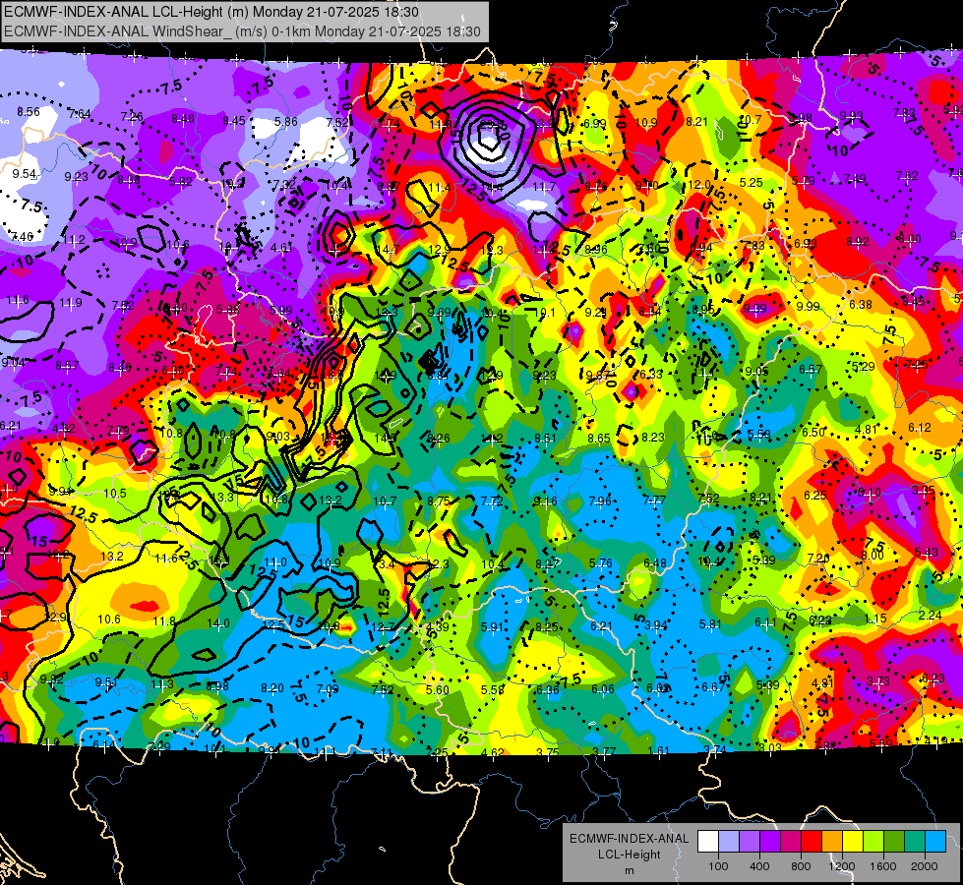Click the grid value 14.0
This screenshot has width=963, height=885.
click(x=218, y=622)
